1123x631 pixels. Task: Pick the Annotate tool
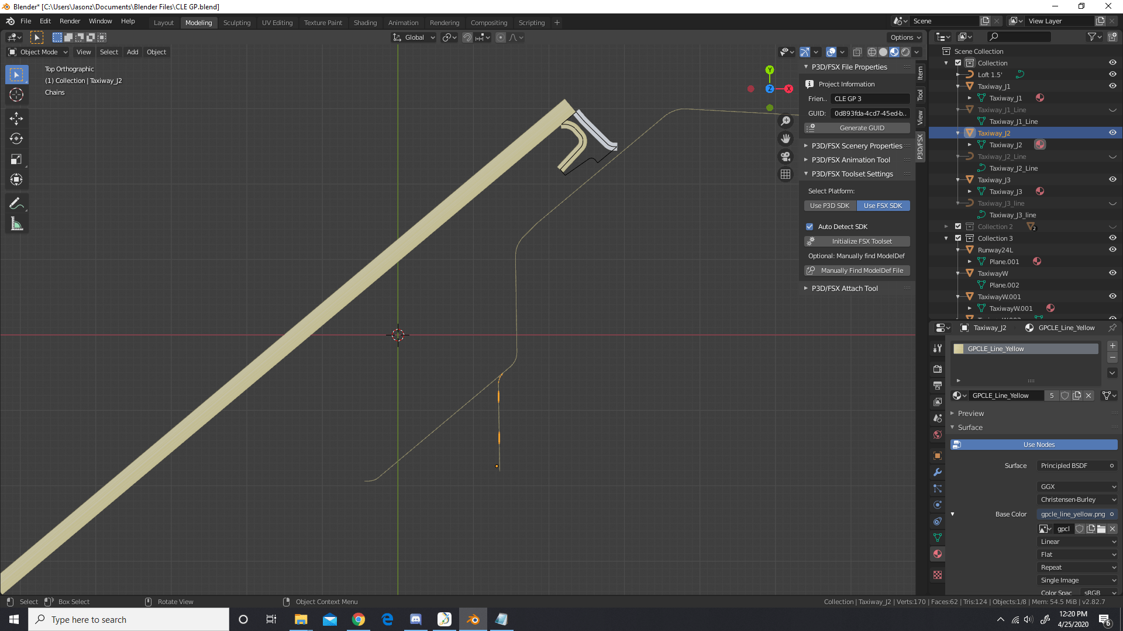[x=16, y=203]
